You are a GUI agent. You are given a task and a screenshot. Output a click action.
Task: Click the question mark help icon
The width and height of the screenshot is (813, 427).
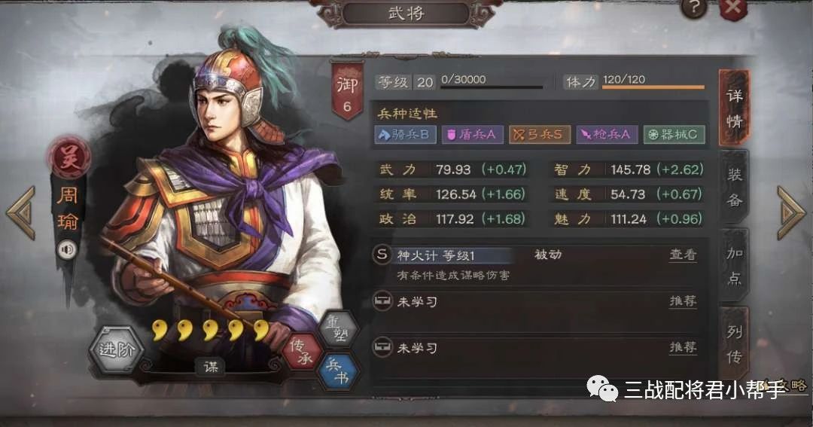(694, 8)
